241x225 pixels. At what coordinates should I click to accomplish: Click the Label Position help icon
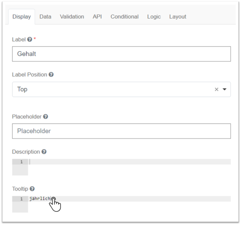point(51,75)
